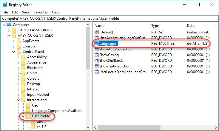Expand the AppEvents key
This screenshot has width=219, height=131.
[x=13, y=41]
